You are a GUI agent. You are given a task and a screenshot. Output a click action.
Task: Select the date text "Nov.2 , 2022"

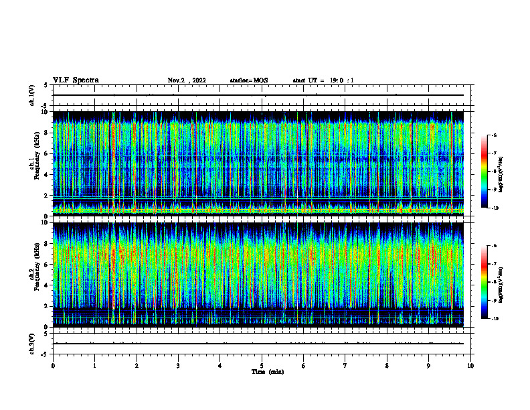pos(187,80)
